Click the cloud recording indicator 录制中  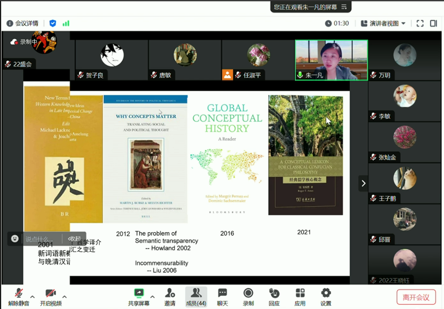click(24, 42)
